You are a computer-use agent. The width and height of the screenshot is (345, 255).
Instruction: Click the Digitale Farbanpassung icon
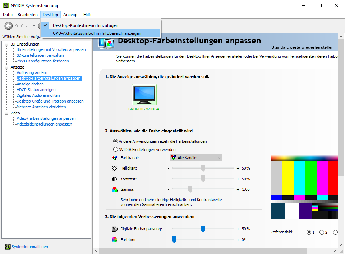pos(115,229)
